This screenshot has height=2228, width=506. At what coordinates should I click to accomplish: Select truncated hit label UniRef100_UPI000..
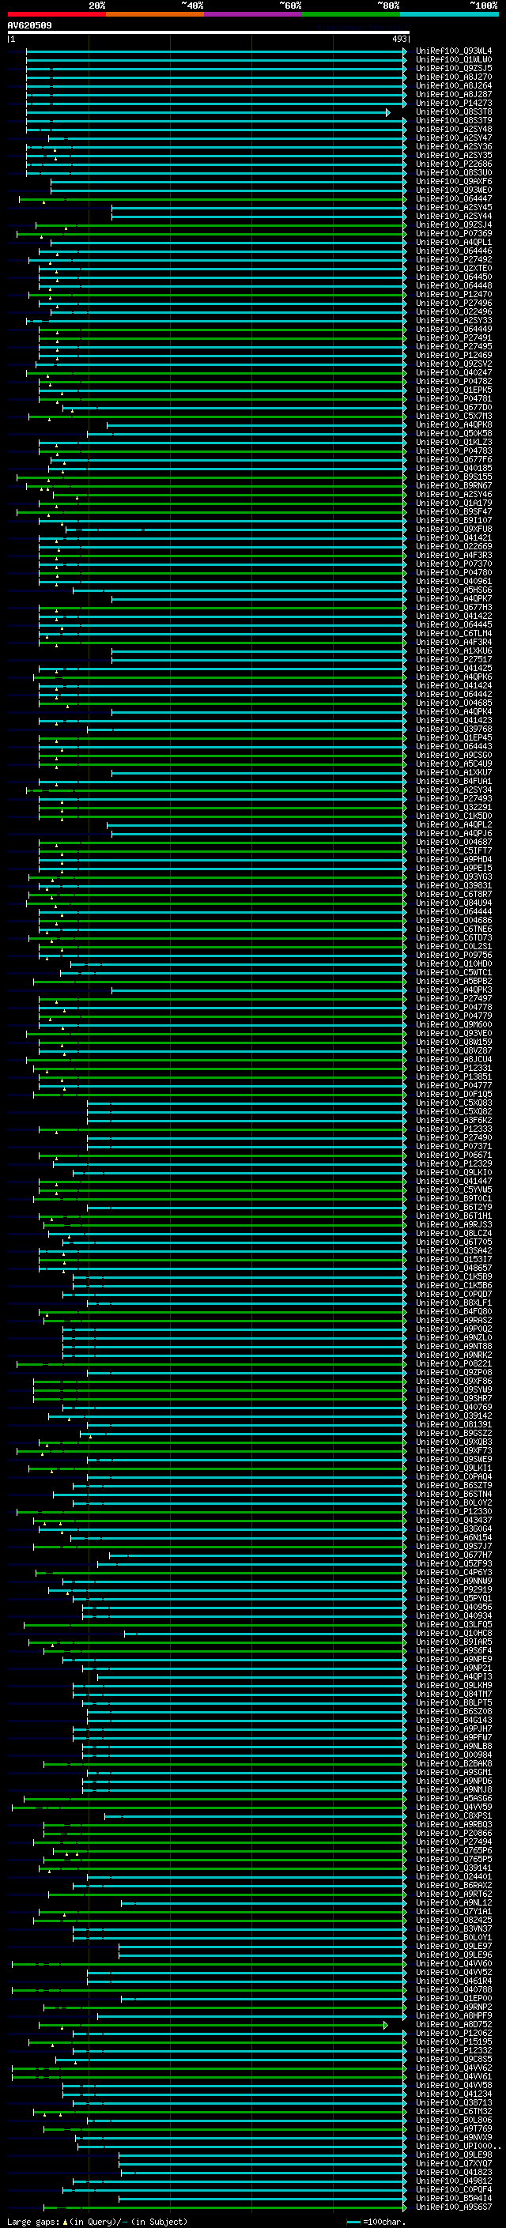pyautogui.click(x=458, y=2147)
